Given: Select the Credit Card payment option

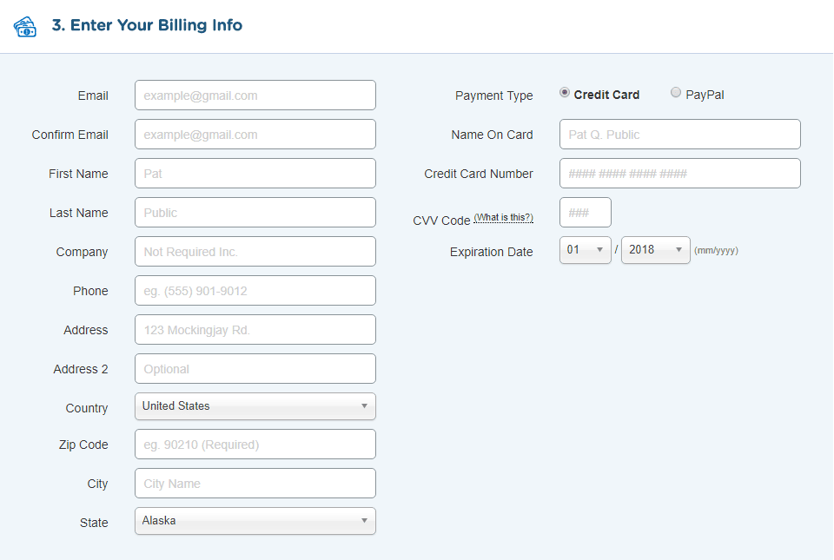Looking at the screenshot, I should click(x=566, y=92).
